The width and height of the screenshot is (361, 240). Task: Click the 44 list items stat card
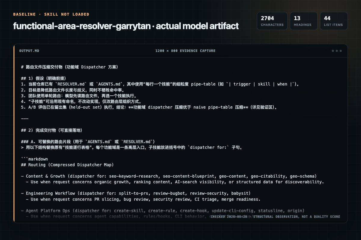[334, 21]
